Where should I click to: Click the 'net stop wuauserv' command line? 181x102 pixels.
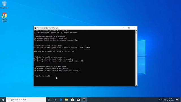(49, 36)
